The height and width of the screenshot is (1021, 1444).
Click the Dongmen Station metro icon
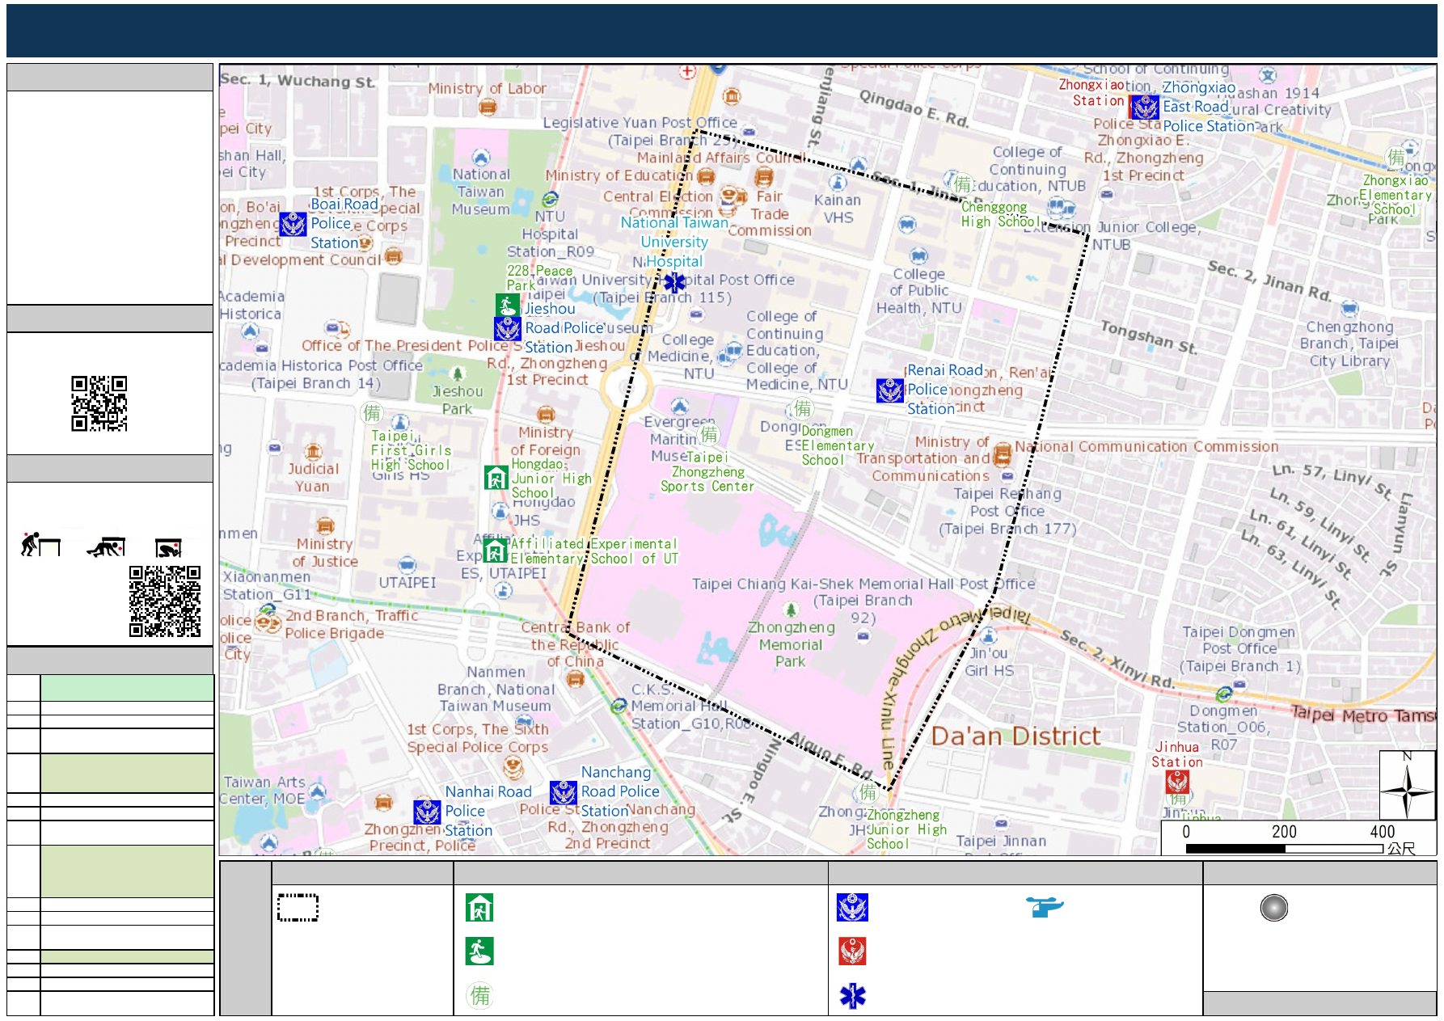(x=1224, y=694)
